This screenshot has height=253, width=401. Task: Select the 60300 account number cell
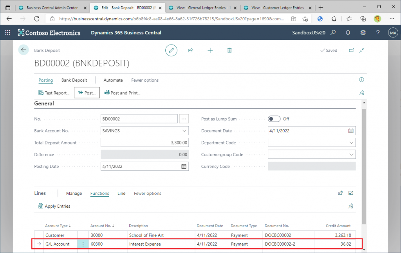108,244
